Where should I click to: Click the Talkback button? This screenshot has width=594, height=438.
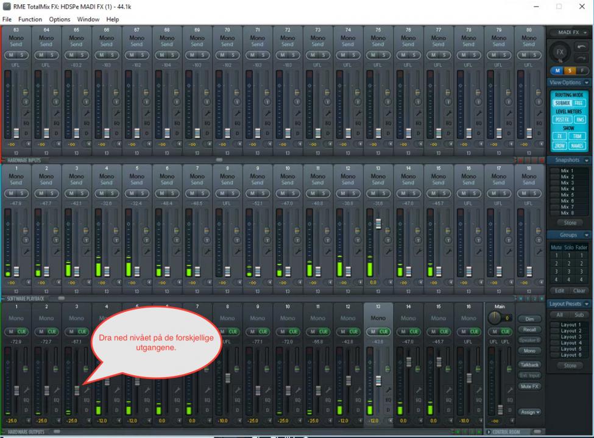529,365
